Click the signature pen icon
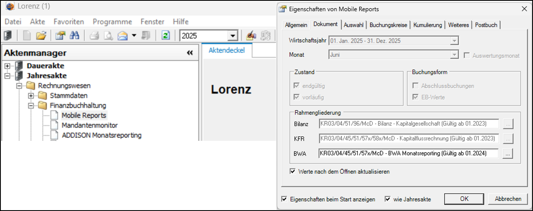 (x=251, y=35)
